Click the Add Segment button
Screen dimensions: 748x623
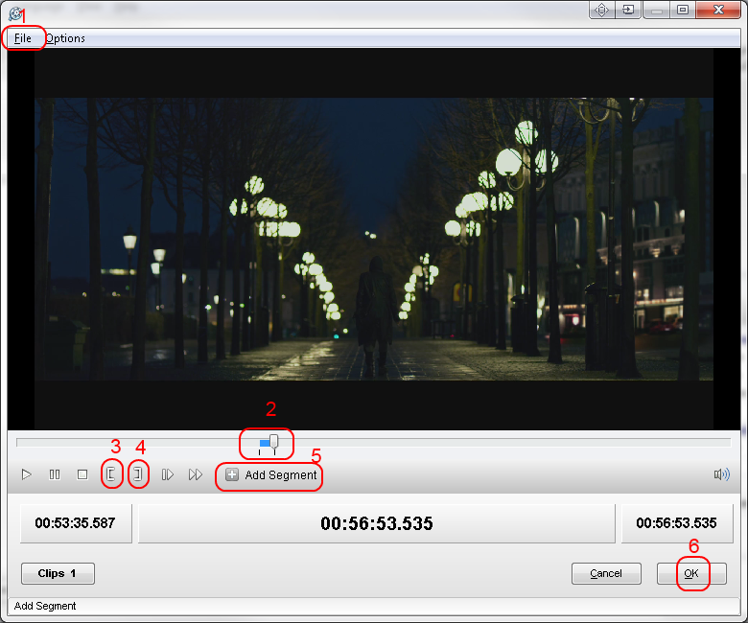coord(270,475)
